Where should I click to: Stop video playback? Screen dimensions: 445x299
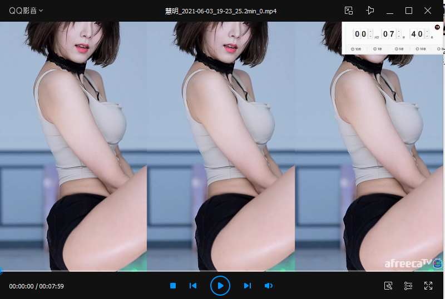[x=173, y=286]
